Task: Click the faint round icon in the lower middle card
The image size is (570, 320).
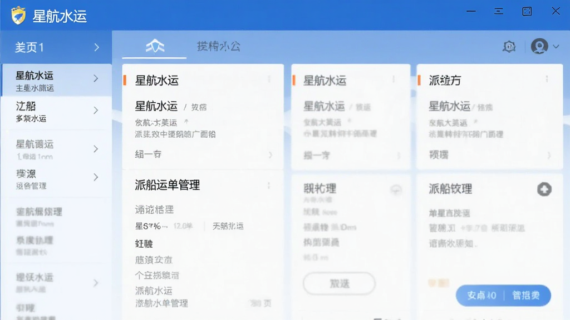Action: [x=396, y=189]
